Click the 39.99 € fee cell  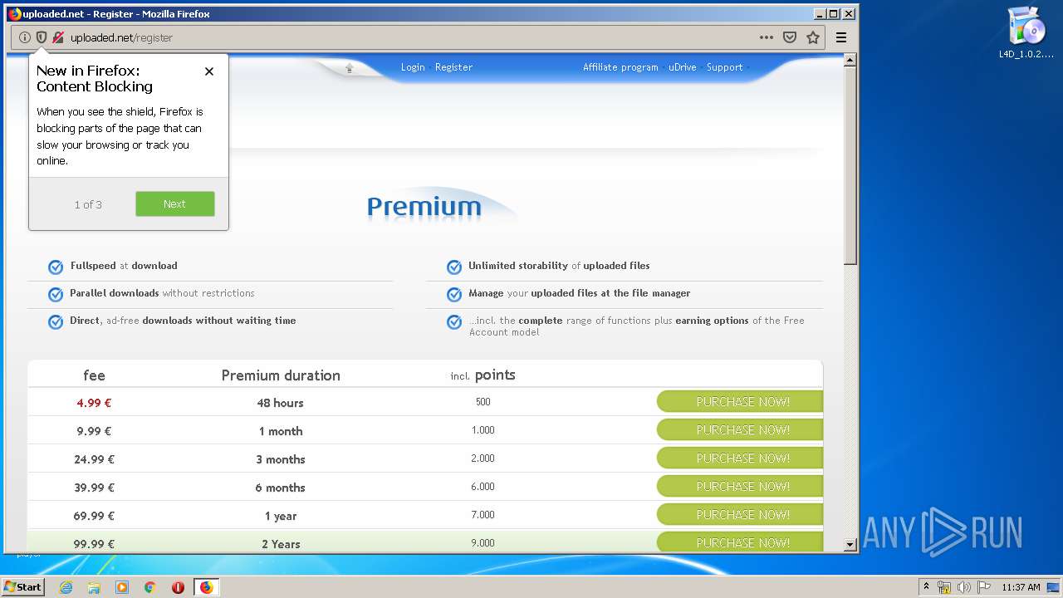[x=94, y=488]
